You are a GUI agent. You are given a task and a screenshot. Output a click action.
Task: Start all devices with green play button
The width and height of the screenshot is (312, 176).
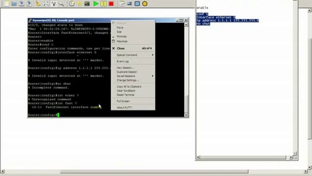96,3
